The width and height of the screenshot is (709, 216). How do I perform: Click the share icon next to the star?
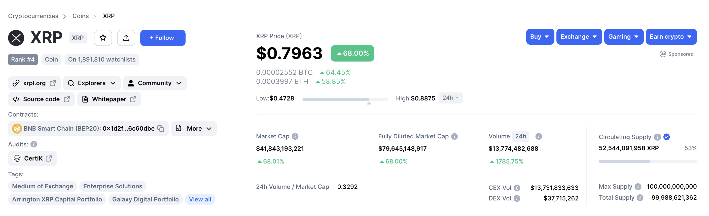click(x=126, y=38)
